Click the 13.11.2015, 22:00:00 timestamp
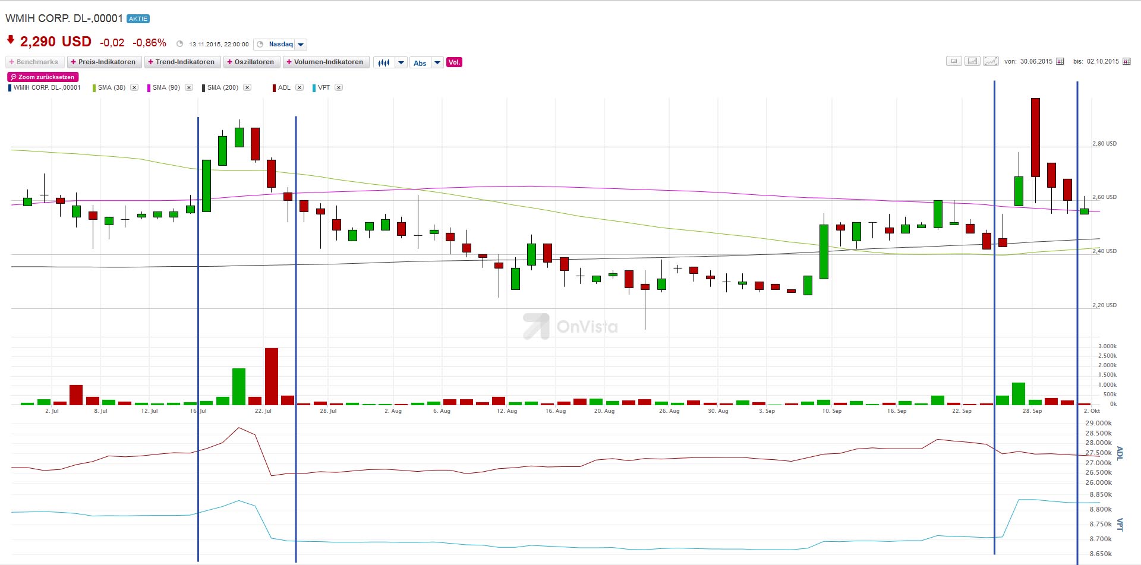Image resolution: width=1141 pixels, height=565 pixels. point(219,45)
